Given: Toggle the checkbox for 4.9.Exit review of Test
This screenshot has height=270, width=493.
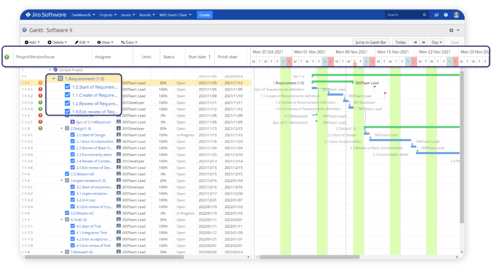Looking at the screenshot, I should click(x=73, y=245).
